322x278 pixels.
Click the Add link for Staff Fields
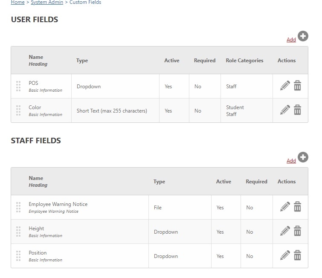(x=291, y=161)
